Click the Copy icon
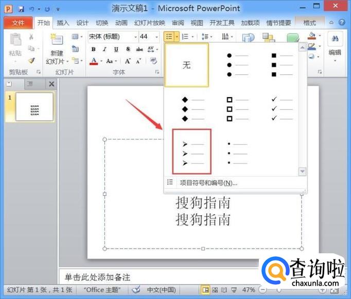 coord(31,48)
